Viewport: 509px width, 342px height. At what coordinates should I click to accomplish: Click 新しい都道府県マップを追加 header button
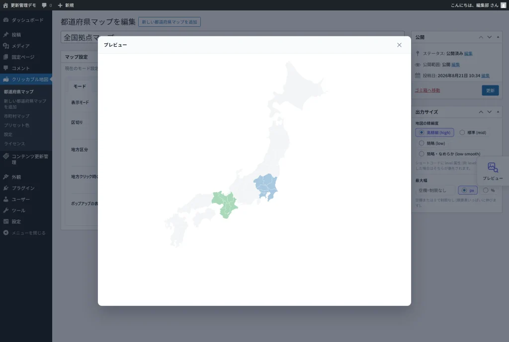170,22
